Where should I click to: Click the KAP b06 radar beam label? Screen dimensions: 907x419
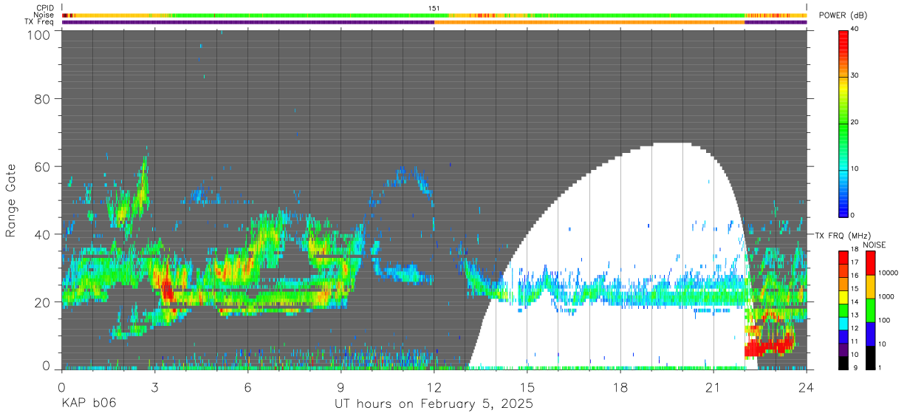89,404
